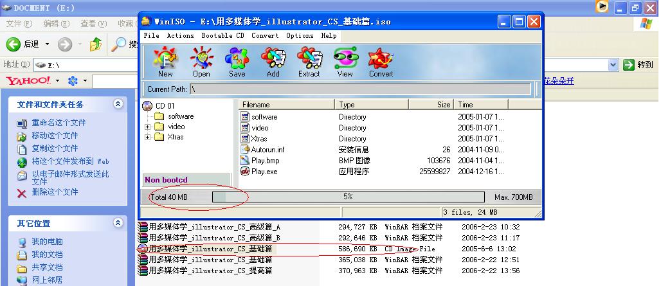
Task: Open 我的文档 in other places panel
Action: [x=47, y=255]
